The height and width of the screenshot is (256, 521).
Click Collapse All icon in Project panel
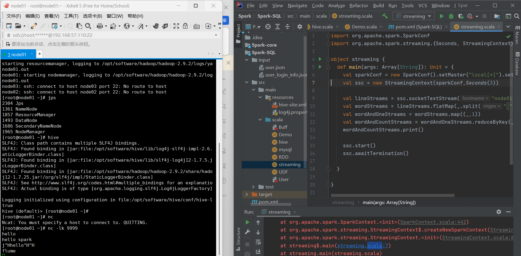[287, 27]
